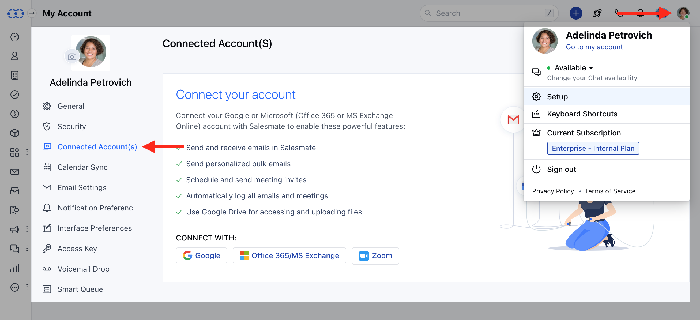Open Keyboard Shortcuts from profile menu
Screen dimensions: 700x320
tap(606, 114)
